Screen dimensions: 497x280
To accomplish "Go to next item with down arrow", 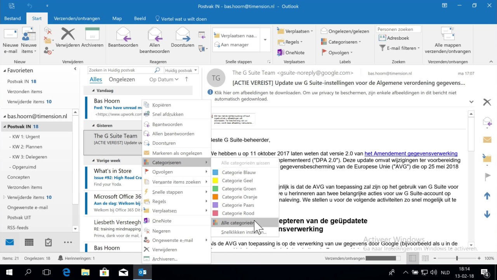I will click(487, 214).
